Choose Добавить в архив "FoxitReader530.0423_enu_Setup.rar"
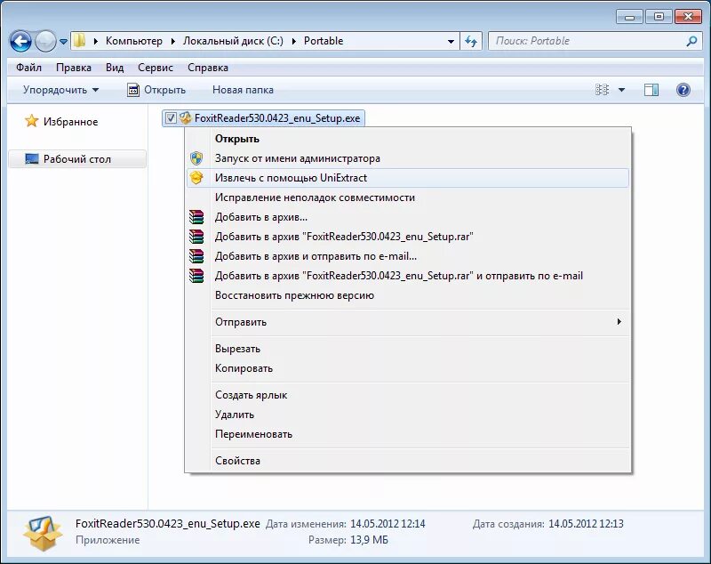 (408, 237)
